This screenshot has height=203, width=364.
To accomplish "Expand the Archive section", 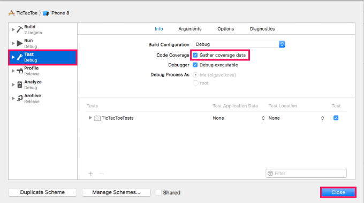I will tap(13, 98).
